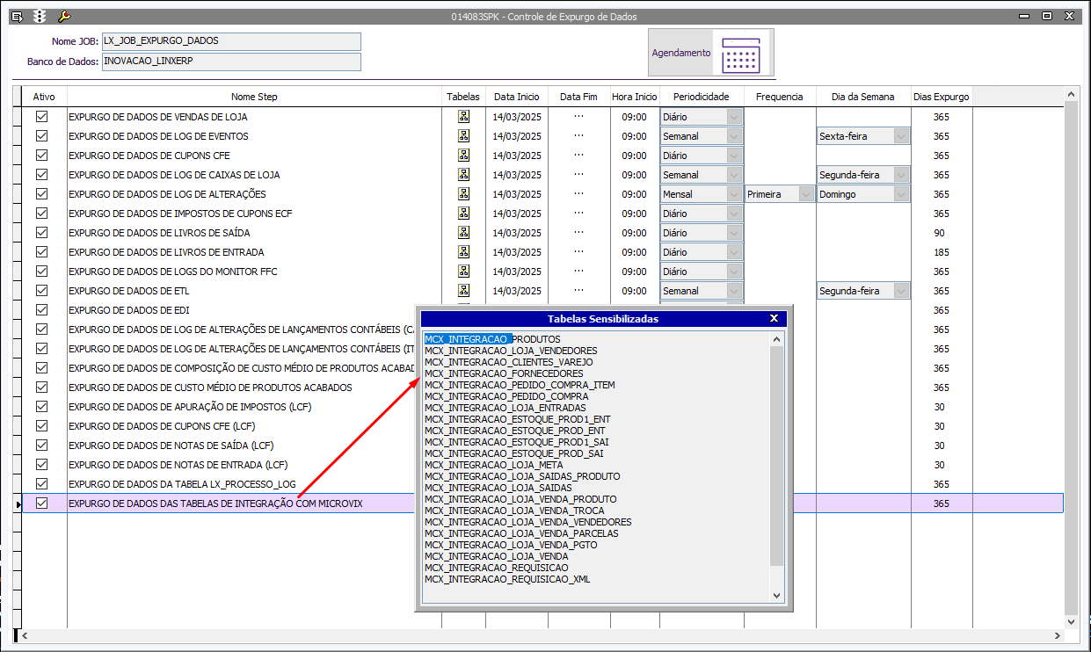Toggle Ativo for NOTAS DE SAÍDA (LCF)

[41, 446]
